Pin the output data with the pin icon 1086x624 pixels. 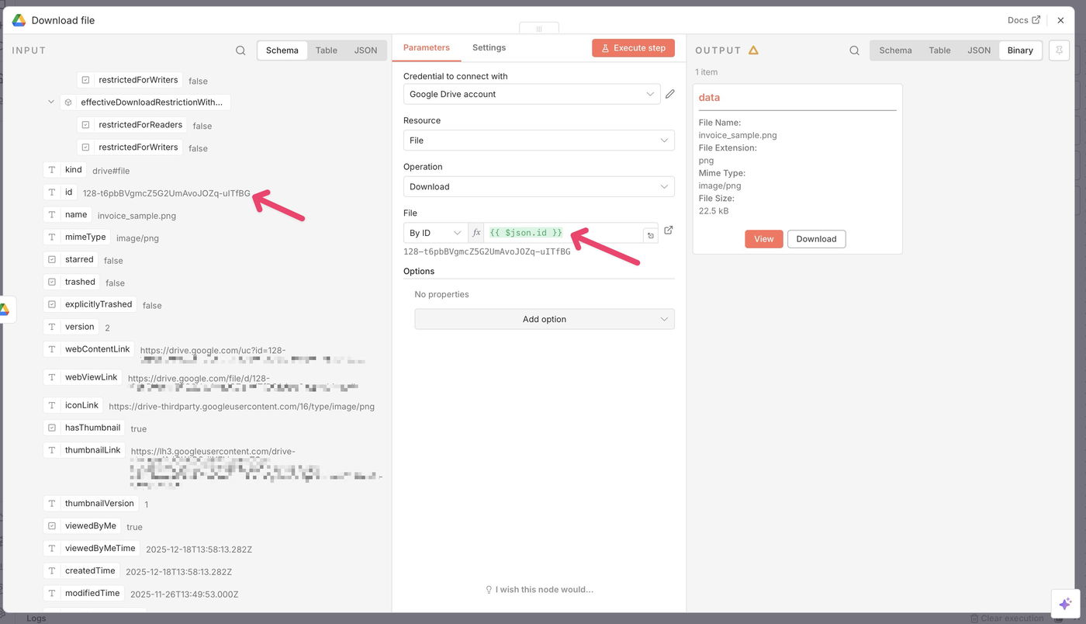tap(1058, 50)
